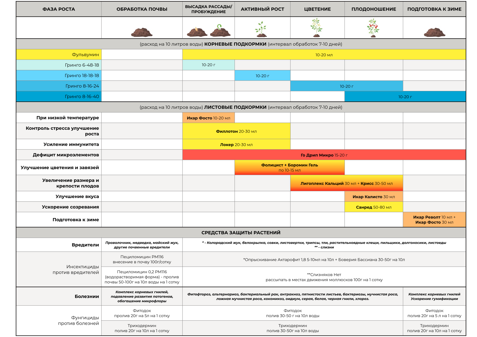The width and height of the screenshot is (477, 337).
Task: Click the soil mound icon under ОБРАБОТКА ПОЧВЫ
Action: click(x=142, y=32)
